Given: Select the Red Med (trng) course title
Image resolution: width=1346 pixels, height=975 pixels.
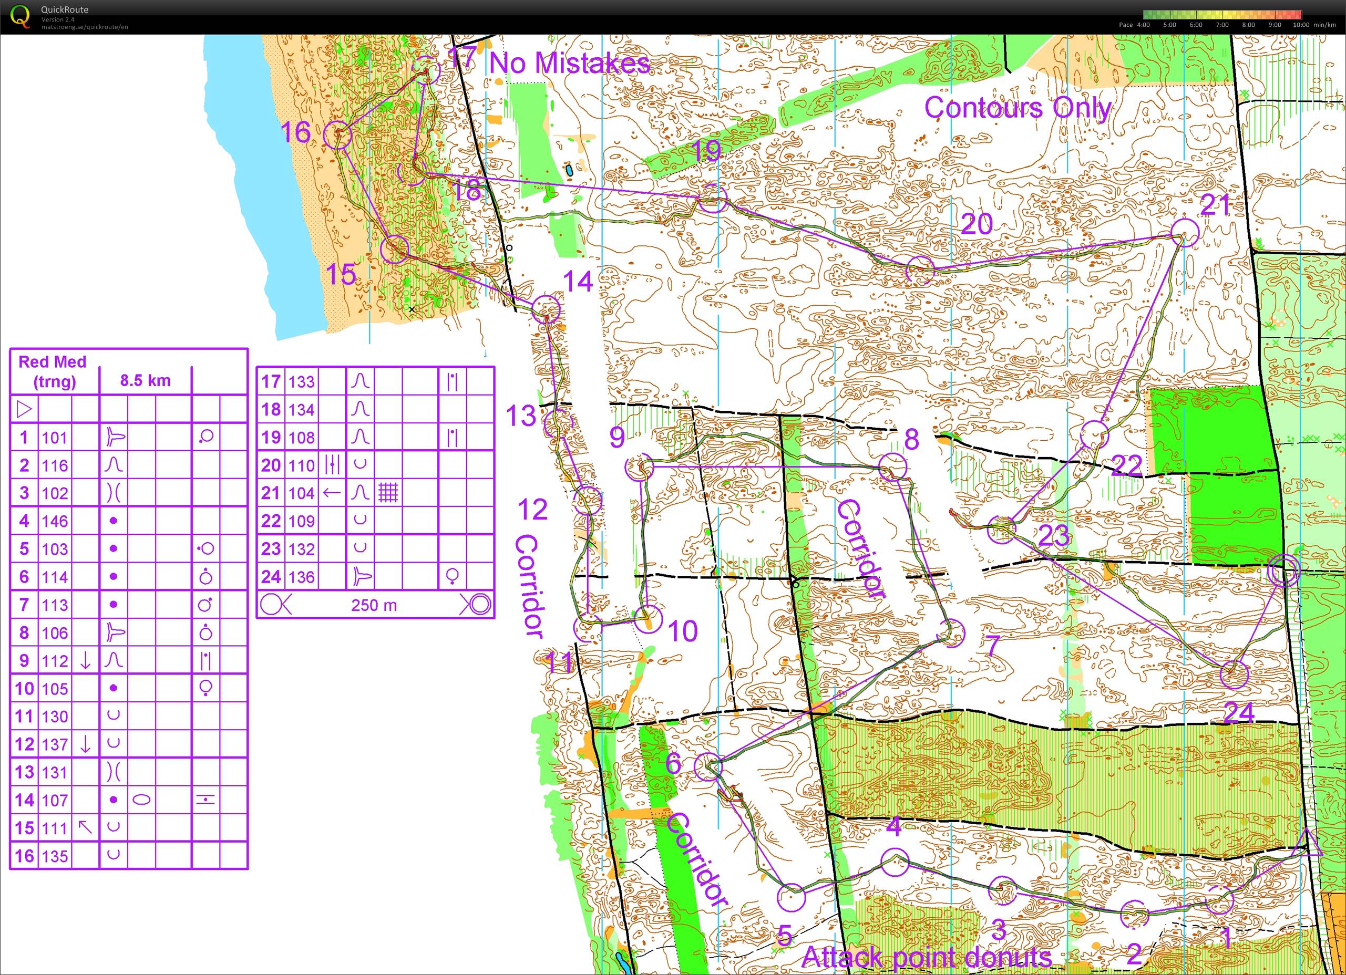Looking at the screenshot, I should click(53, 371).
